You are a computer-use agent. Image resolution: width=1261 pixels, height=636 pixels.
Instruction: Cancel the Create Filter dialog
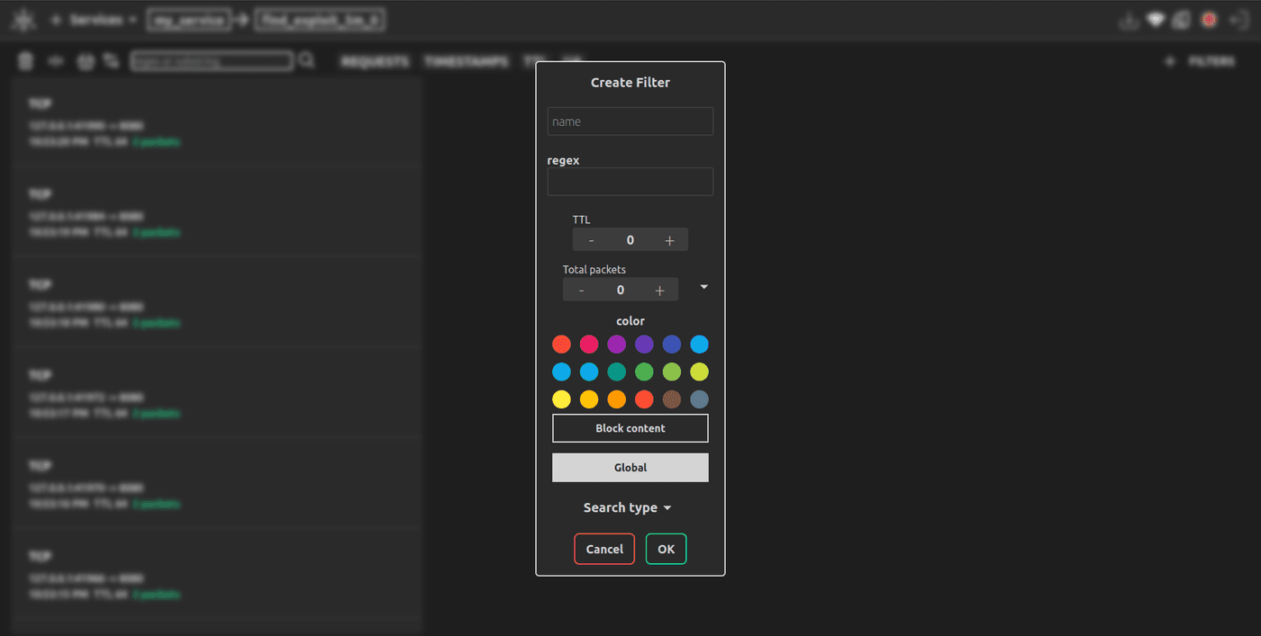pyautogui.click(x=604, y=549)
